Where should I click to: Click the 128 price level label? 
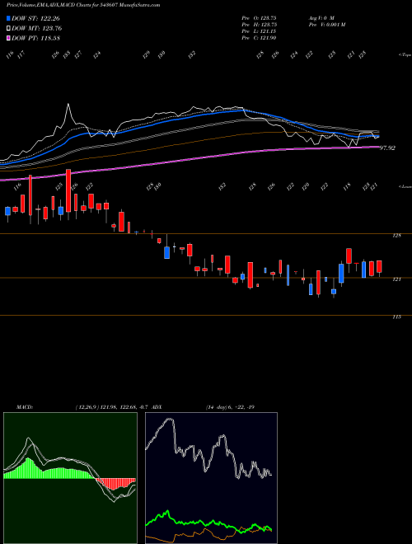(x=396, y=236)
